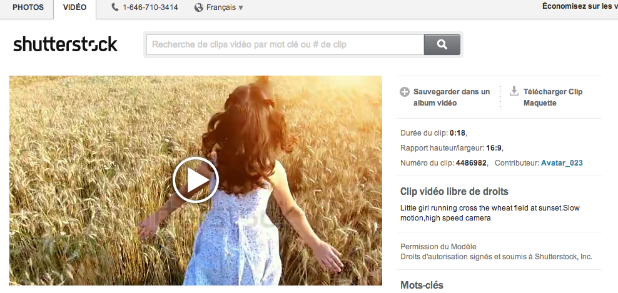Select the VIDÉO tab
618x293 pixels.
[74, 7]
